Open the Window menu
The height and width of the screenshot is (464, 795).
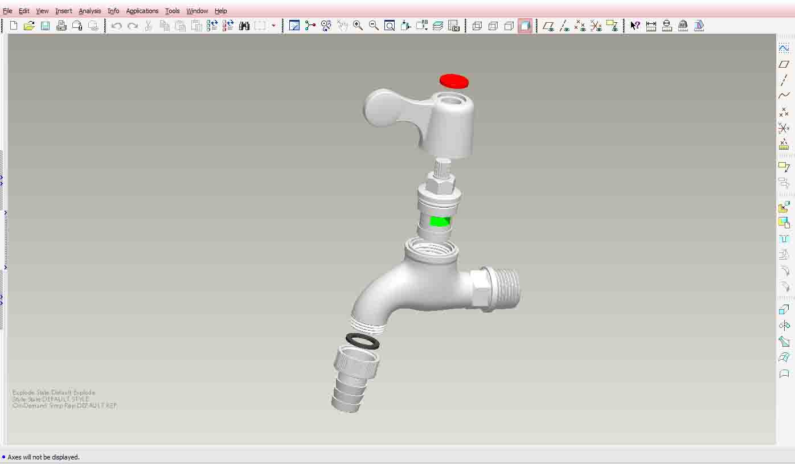197,11
